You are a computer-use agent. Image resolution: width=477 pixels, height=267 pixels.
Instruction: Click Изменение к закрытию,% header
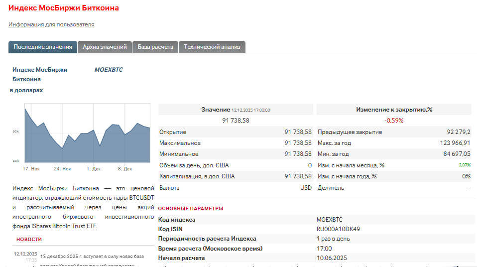pos(394,110)
